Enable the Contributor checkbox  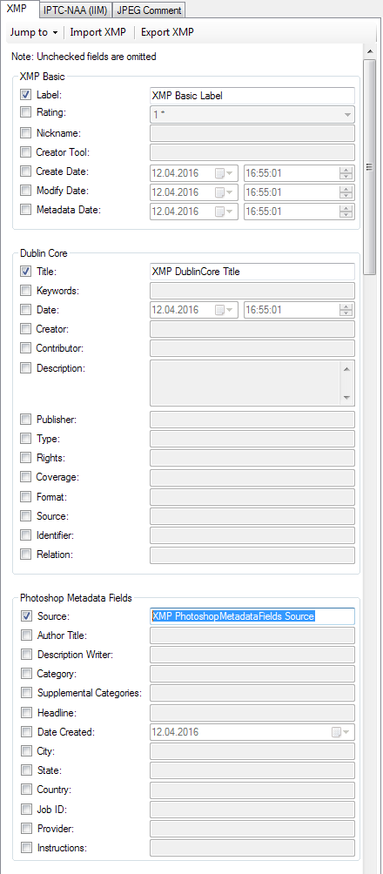click(x=25, y=348)
